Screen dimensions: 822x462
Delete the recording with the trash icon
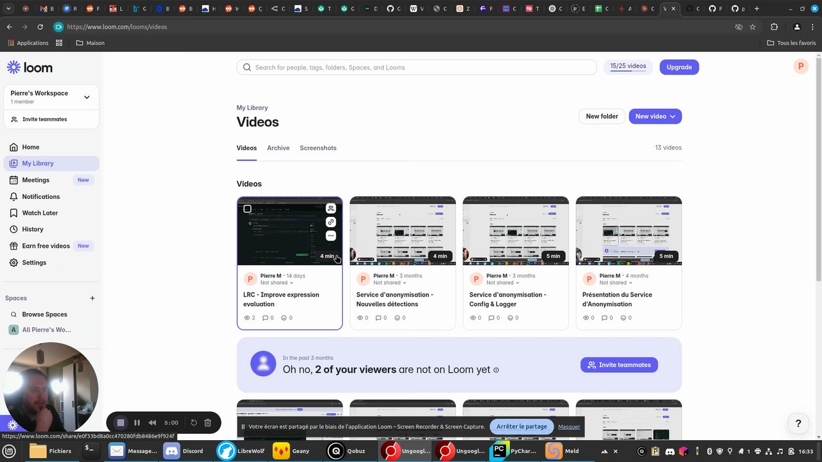207,422
